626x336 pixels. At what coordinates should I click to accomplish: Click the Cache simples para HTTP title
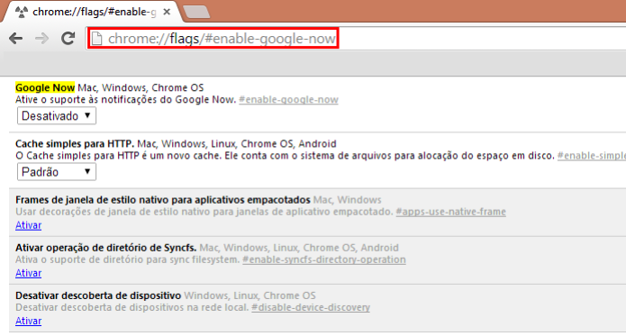(75, 143)
